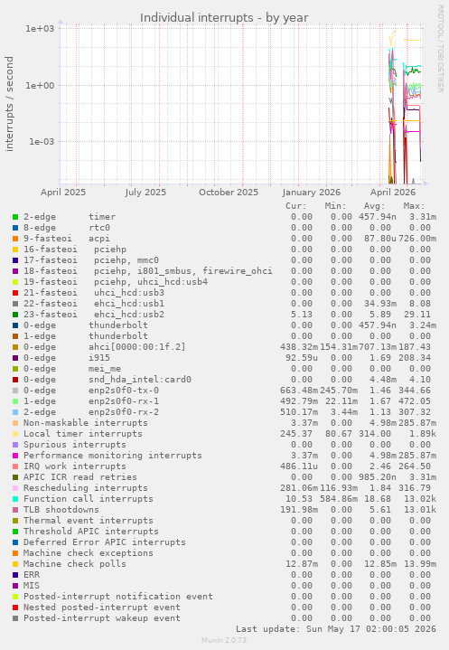Screen dimensions: 449x650
Task: Click the red swatch for uhci_hcd:usb3
Action: [x=15, y=293]
